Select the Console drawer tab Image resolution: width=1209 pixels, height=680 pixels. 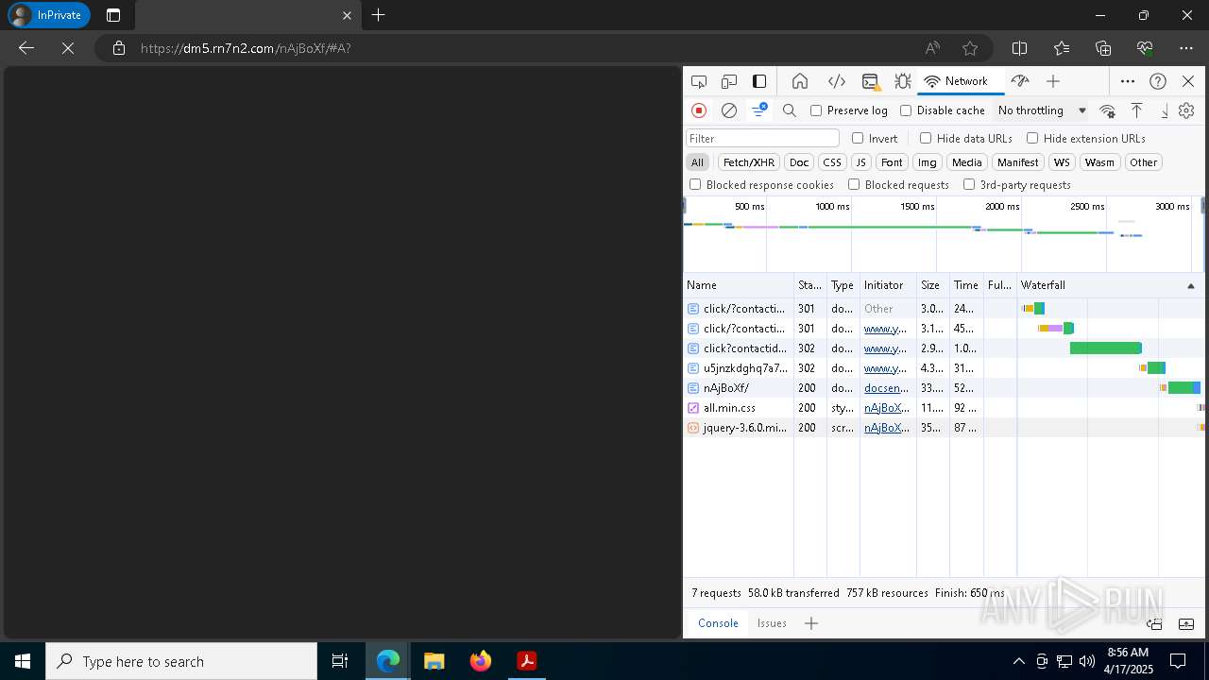718,623
